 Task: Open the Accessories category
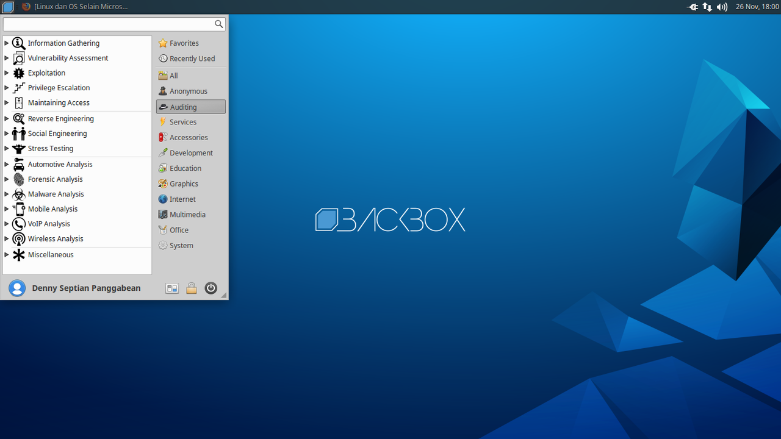pyautogui.click(x=191, y=137)
